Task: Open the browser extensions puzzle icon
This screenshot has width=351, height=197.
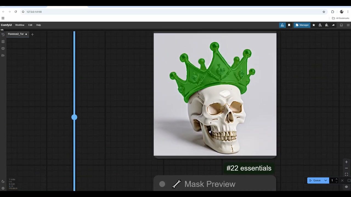Action: pyautogui.click(x=333, y=12)
